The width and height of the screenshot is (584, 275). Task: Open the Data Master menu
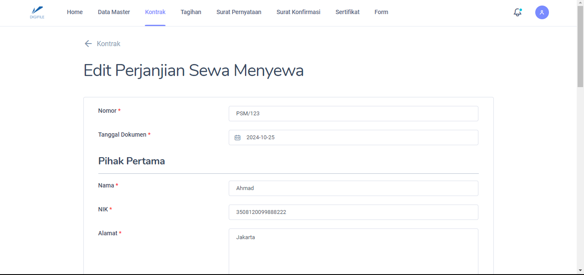coord(114,12)
